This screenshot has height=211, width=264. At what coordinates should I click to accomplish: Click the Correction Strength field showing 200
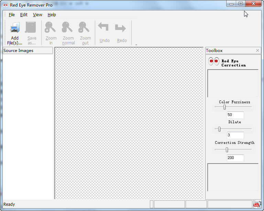click(x=235, y=158)
